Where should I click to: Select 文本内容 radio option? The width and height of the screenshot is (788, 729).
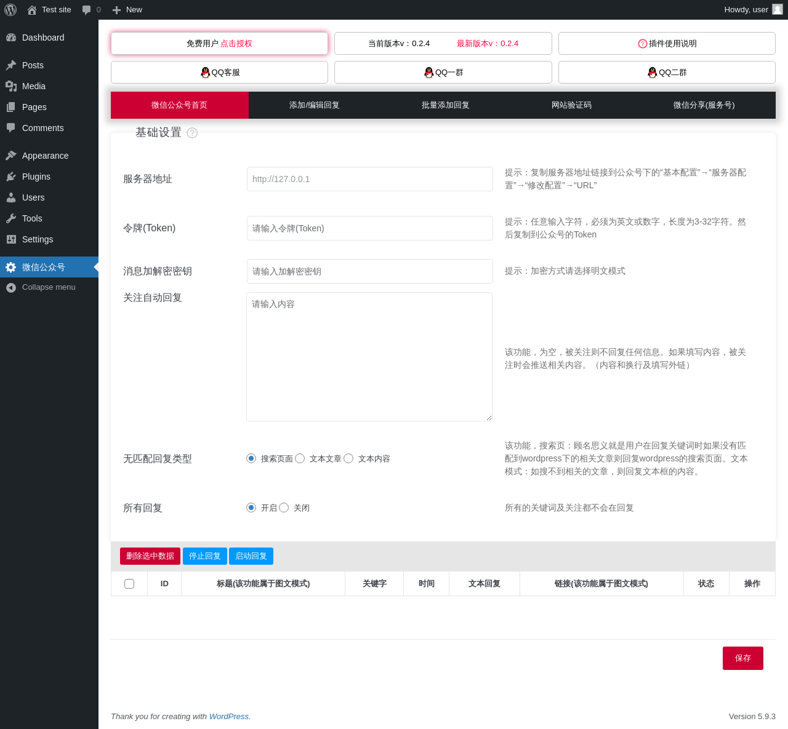tap(348, 458)
